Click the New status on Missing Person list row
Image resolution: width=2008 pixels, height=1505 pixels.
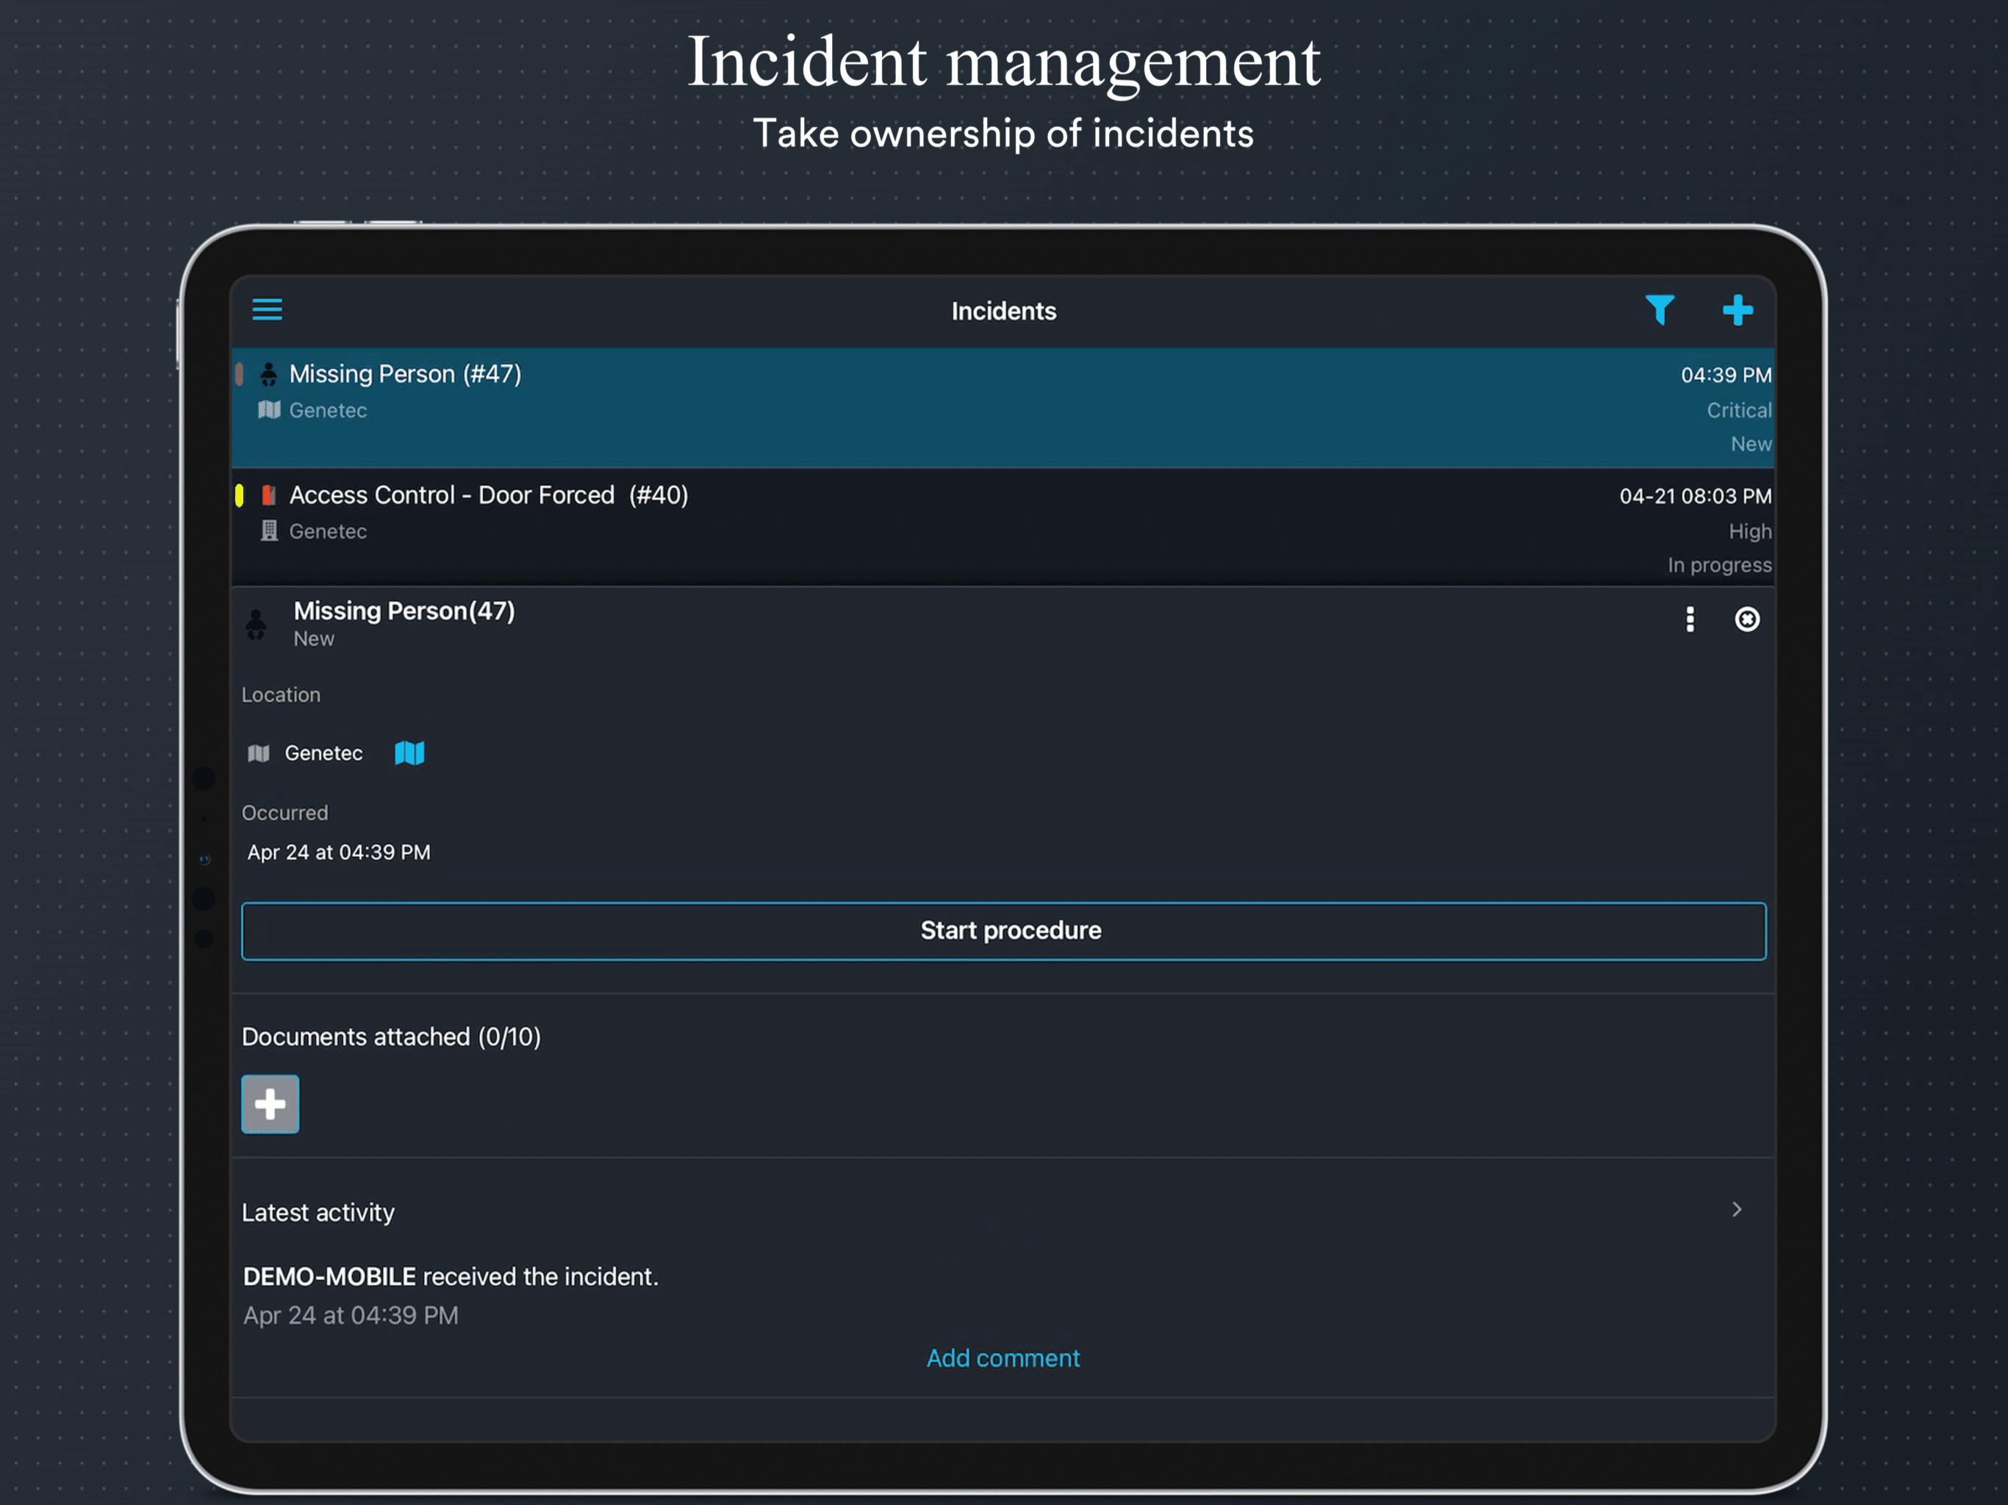tap(1750, 444)
